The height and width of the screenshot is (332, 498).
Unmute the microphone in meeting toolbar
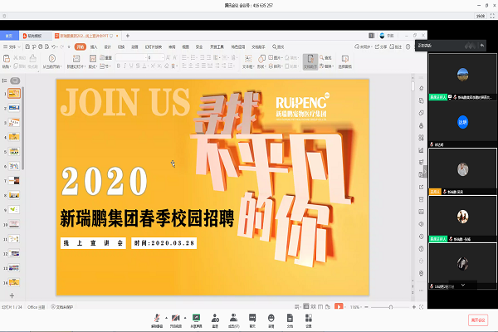click(x=157, y=317)
